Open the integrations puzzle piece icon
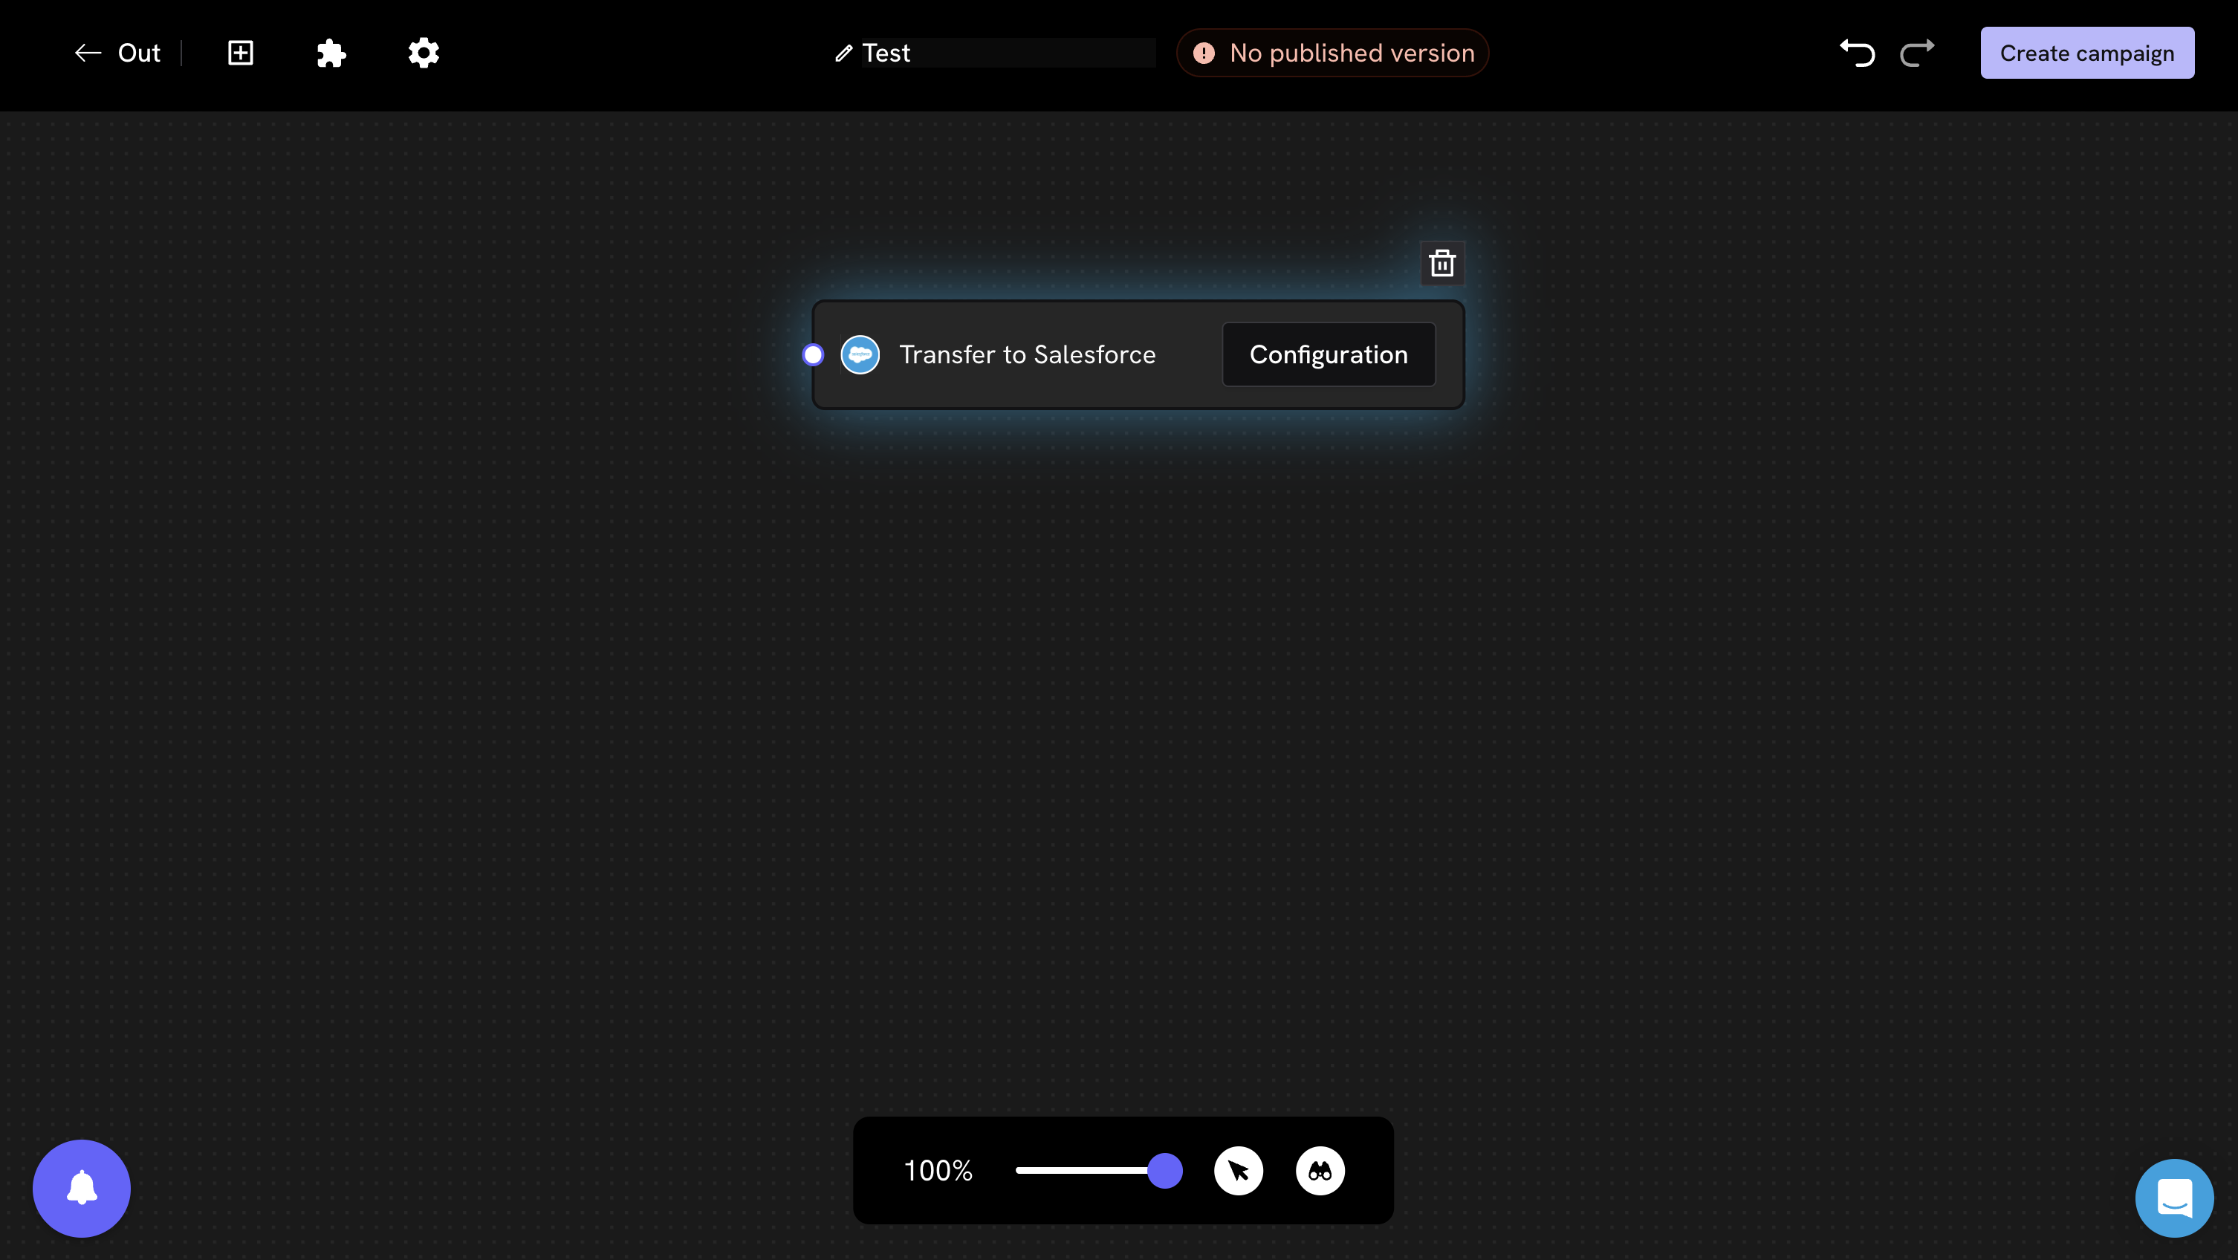2238x1260 pixels. (x=331, y=53)
